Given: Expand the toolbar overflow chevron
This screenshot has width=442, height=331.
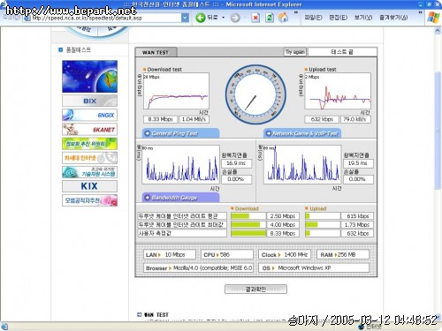Looking at the screenshot, I should tap(296, 12).
